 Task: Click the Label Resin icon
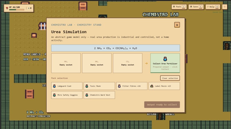pos(152,86)
